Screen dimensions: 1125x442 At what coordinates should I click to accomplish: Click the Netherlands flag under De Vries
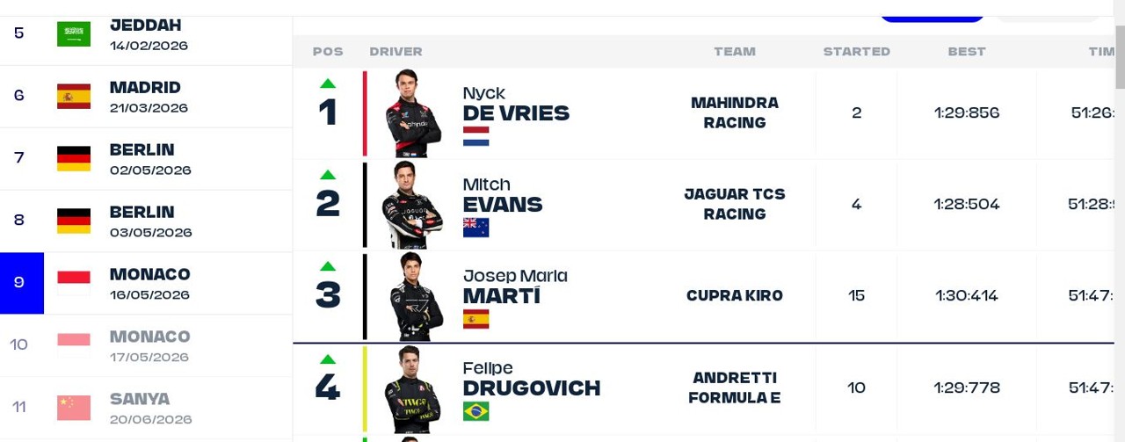(475, 136)
